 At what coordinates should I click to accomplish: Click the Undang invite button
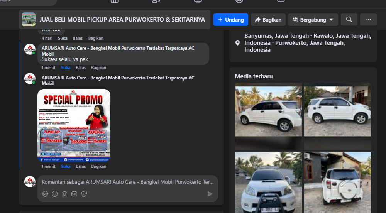(x=231, y=19)
